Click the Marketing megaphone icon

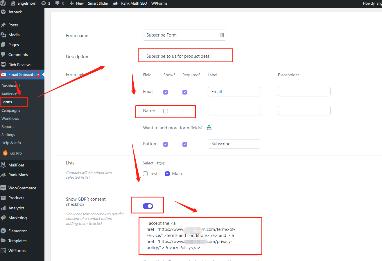[x=3, y=218]
